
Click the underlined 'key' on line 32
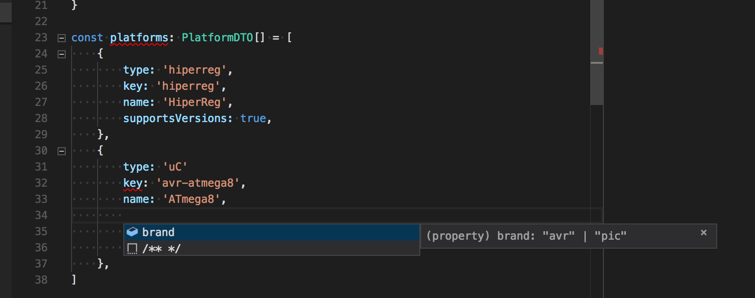coord(133,183)
